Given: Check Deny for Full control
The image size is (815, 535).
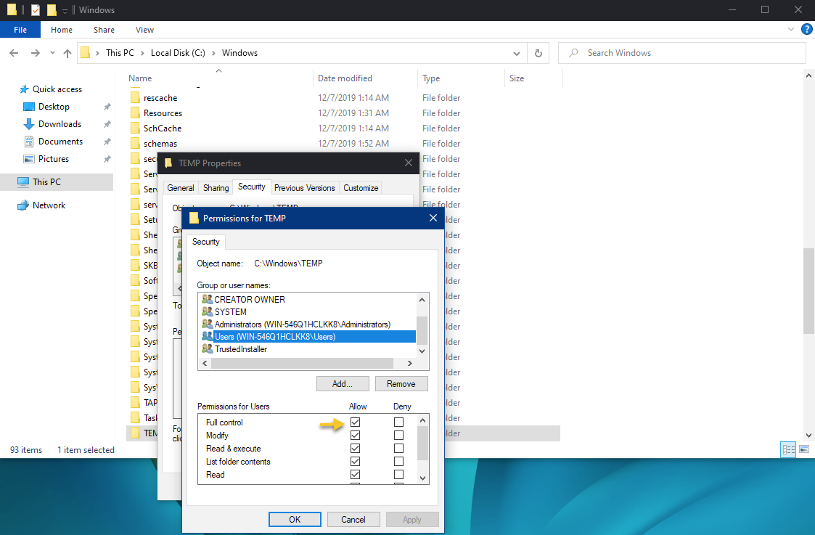Looking at the screenshot, I should tap(398, 422).
